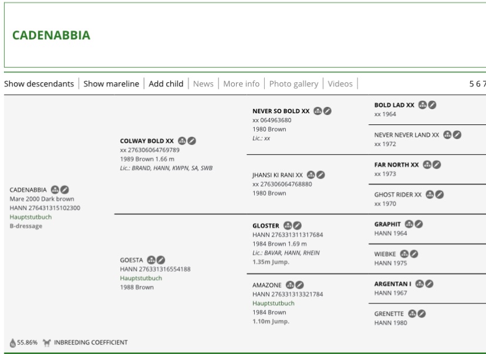Open the Show descendants tab
This screenshot has width=486, height=354.
pyautogui.click(x=39, y=83)
